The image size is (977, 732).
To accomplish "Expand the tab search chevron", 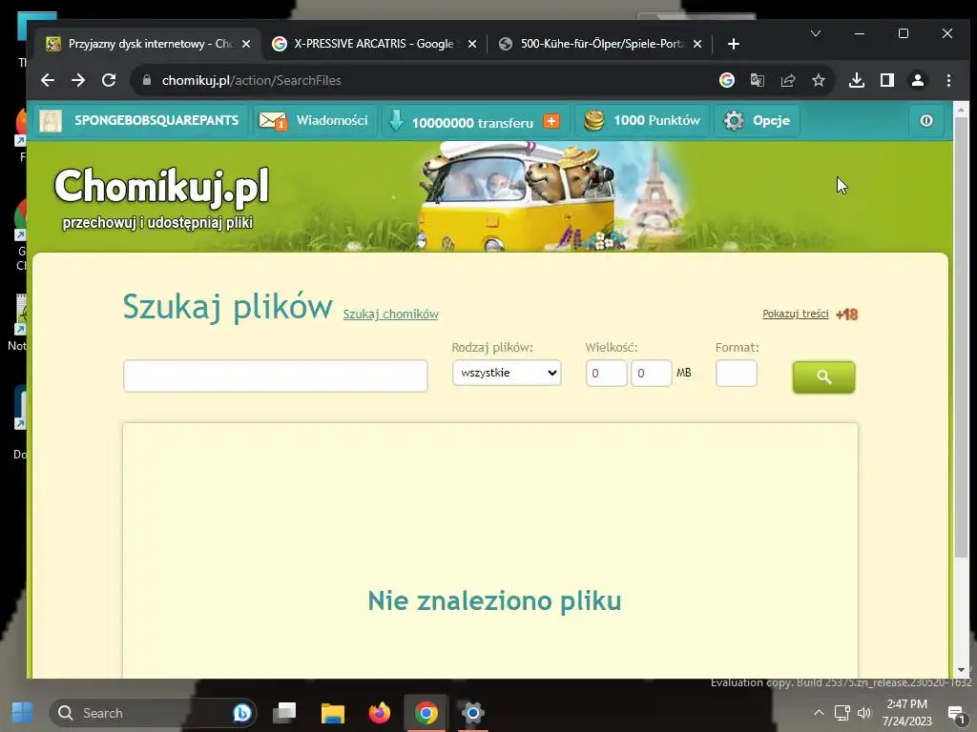I will pyautogui.click(x=816, y=33).
